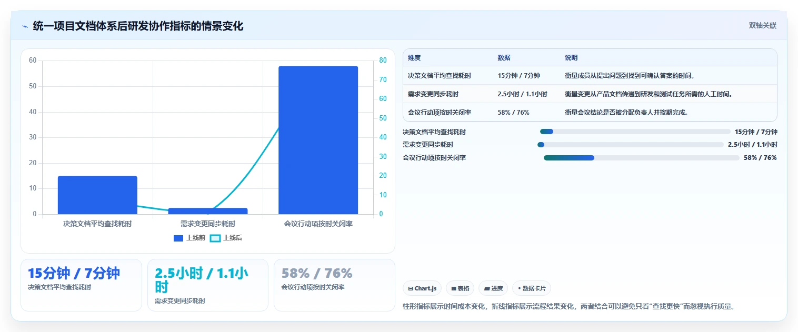Click the page title 统一项目文档体系后研发协作指标的情景变化
This screenshot has width=798, height=332.
(138, 26)
